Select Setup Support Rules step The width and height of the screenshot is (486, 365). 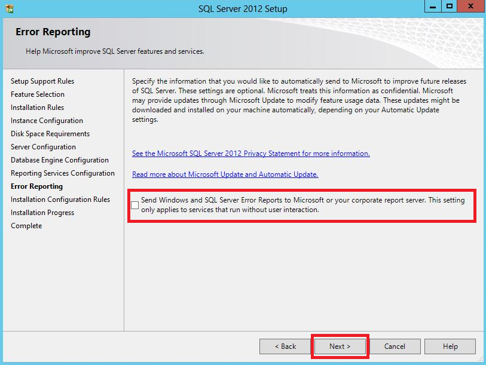click(x=42, y=81)
